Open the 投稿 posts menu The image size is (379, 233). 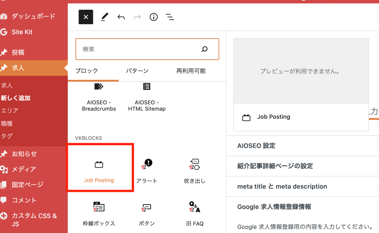(18, 52)
